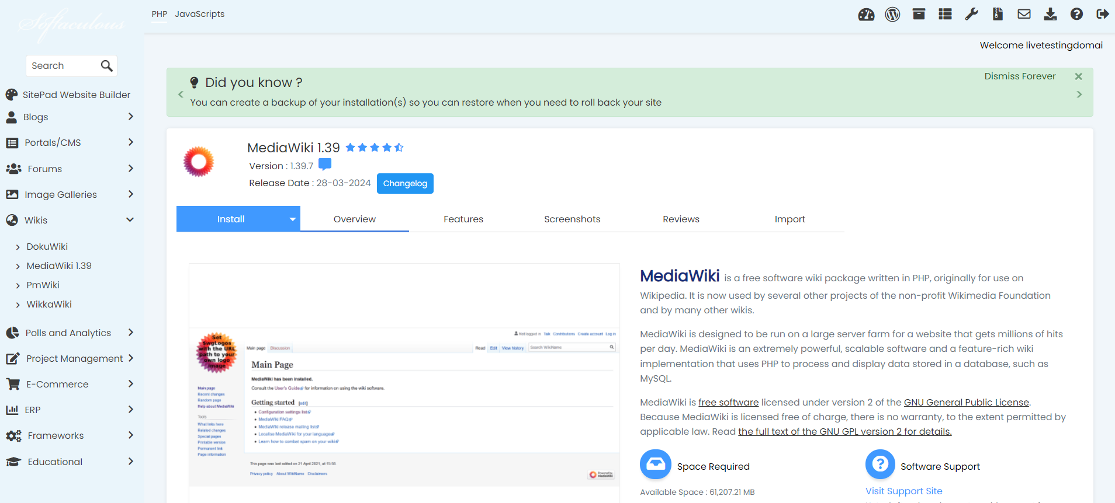Click the Welcome livetestingdomai text
The width and height of the screenshot is (1115, 503).
(1041, 46)
